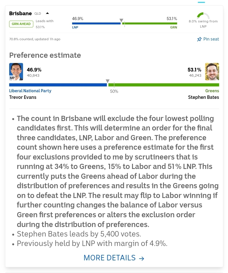
Task: Collapse the Brisbane seat card with the arrow
Action: coord(47,13)
